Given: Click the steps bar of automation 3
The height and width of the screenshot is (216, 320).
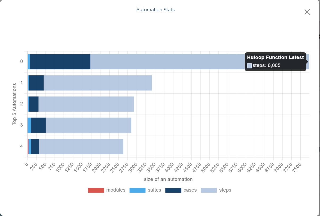Looking at the screenshot, I should pos(88,125).
